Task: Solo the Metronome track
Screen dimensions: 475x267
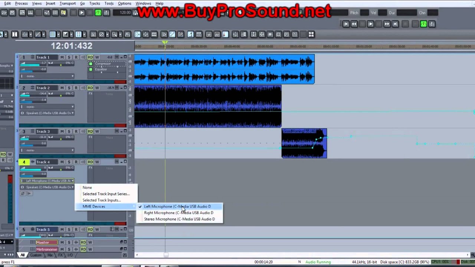Action: (x=69, y=249)
